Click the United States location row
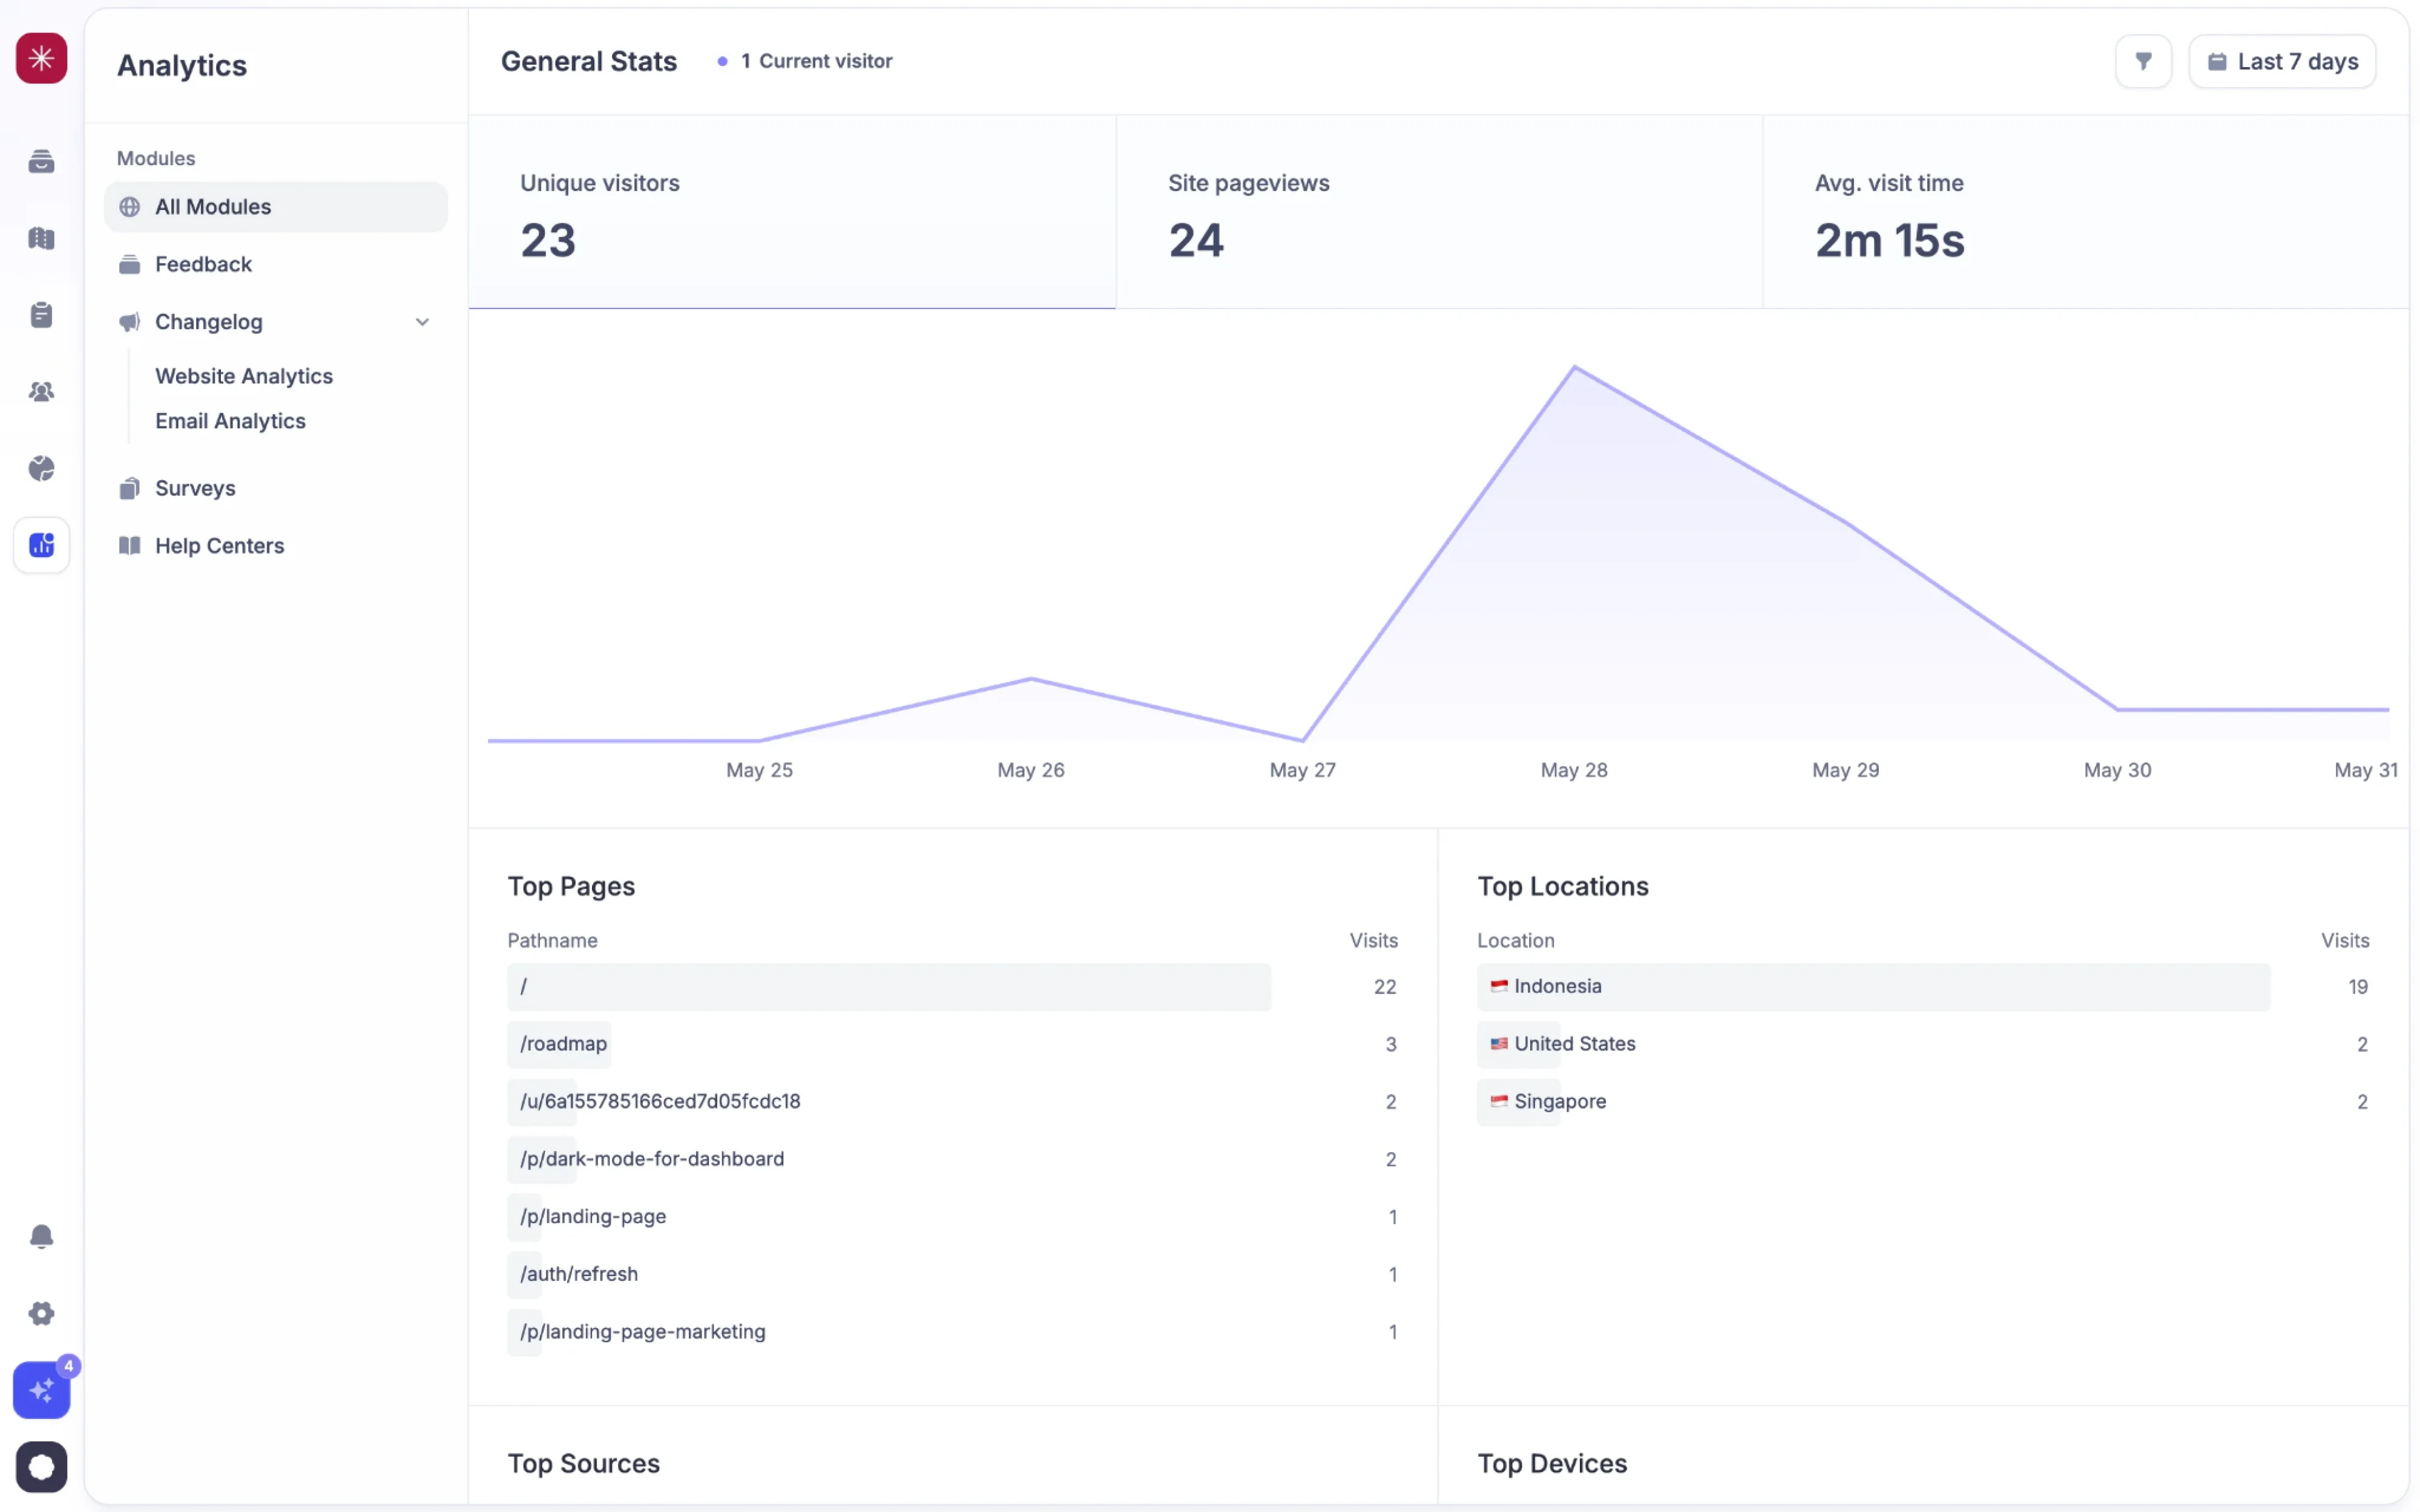2420x1512 pixels. (x=1922, y=1044)
